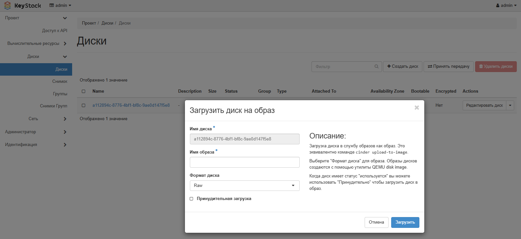Click the Загрузить button
Screen dimensions: 521x239
pos(405,222)
